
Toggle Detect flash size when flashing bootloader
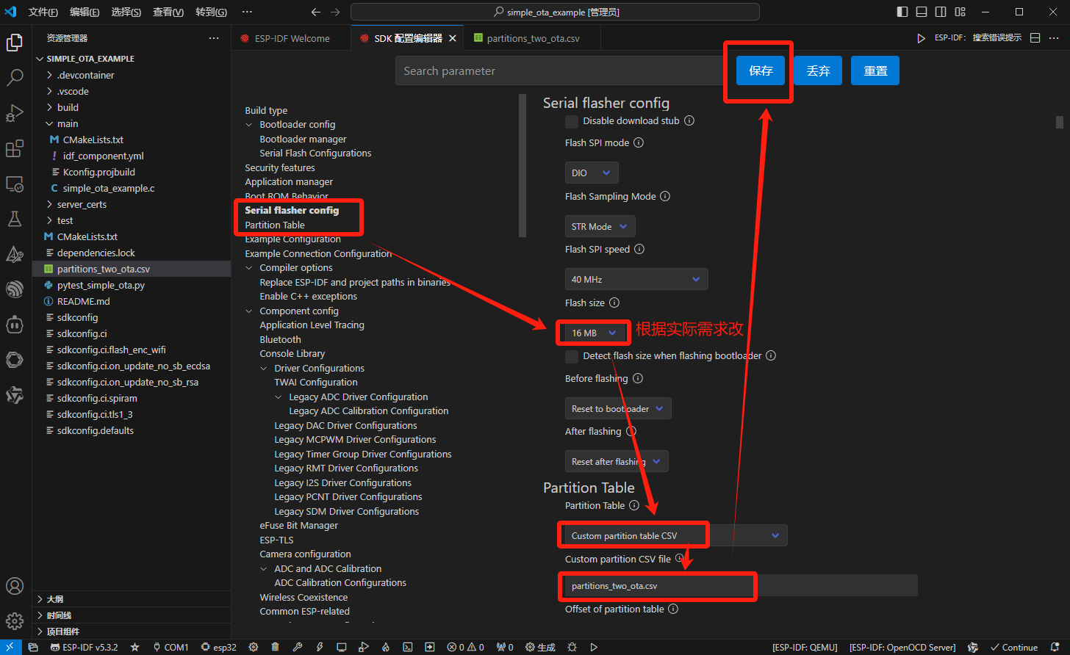(x=572, y=356)
